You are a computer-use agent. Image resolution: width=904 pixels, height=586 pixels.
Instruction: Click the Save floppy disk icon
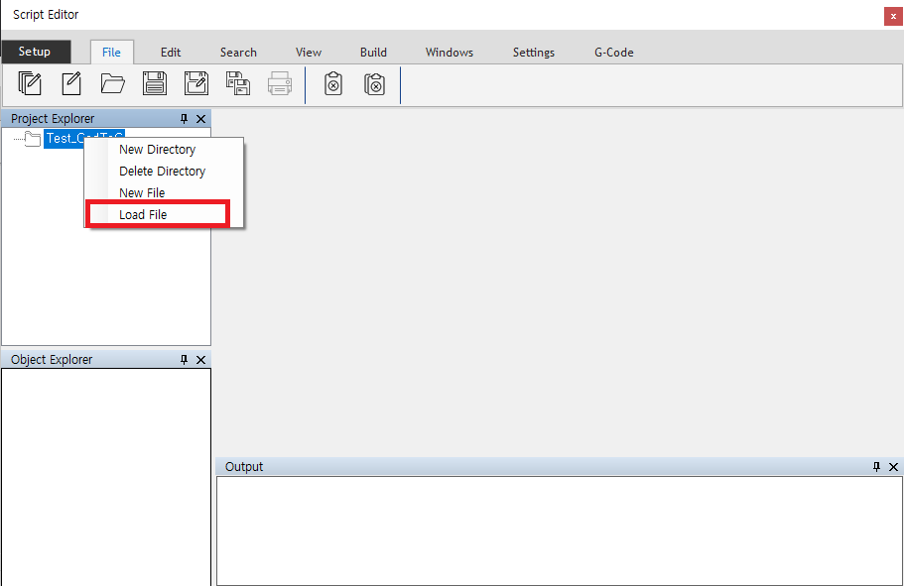155,84
